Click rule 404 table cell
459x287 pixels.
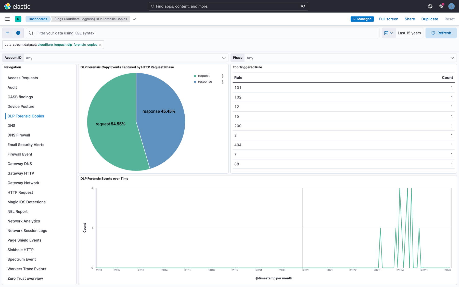point(238,145)
